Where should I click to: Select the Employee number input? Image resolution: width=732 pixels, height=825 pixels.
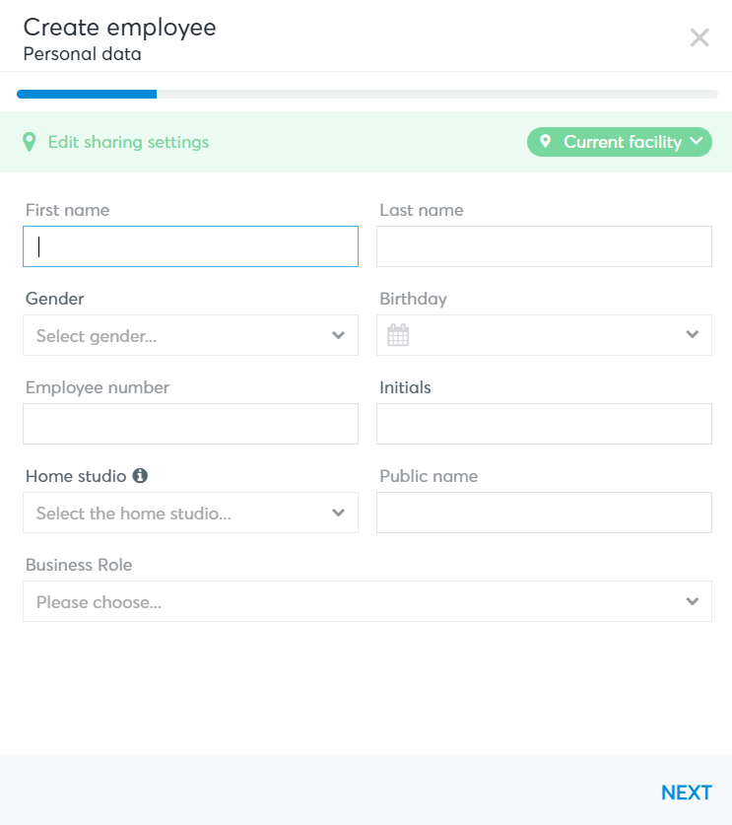pos(190,424)
